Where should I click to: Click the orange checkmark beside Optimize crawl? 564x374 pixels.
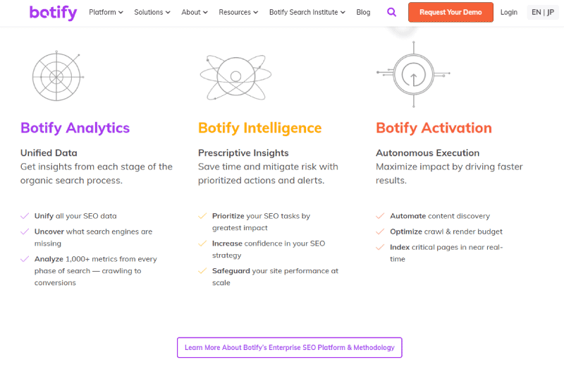(x=380, y=231)
